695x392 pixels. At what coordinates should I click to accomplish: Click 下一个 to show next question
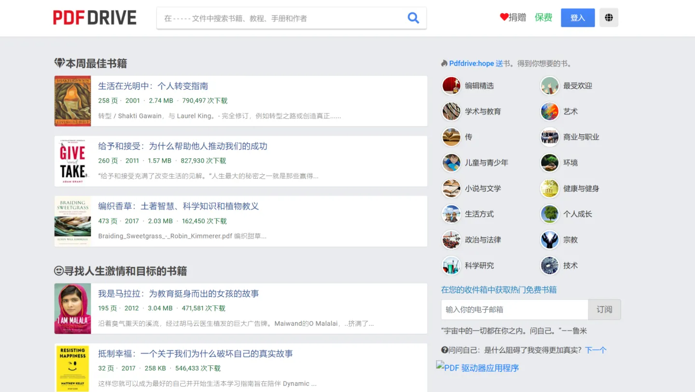coord(596,350)
